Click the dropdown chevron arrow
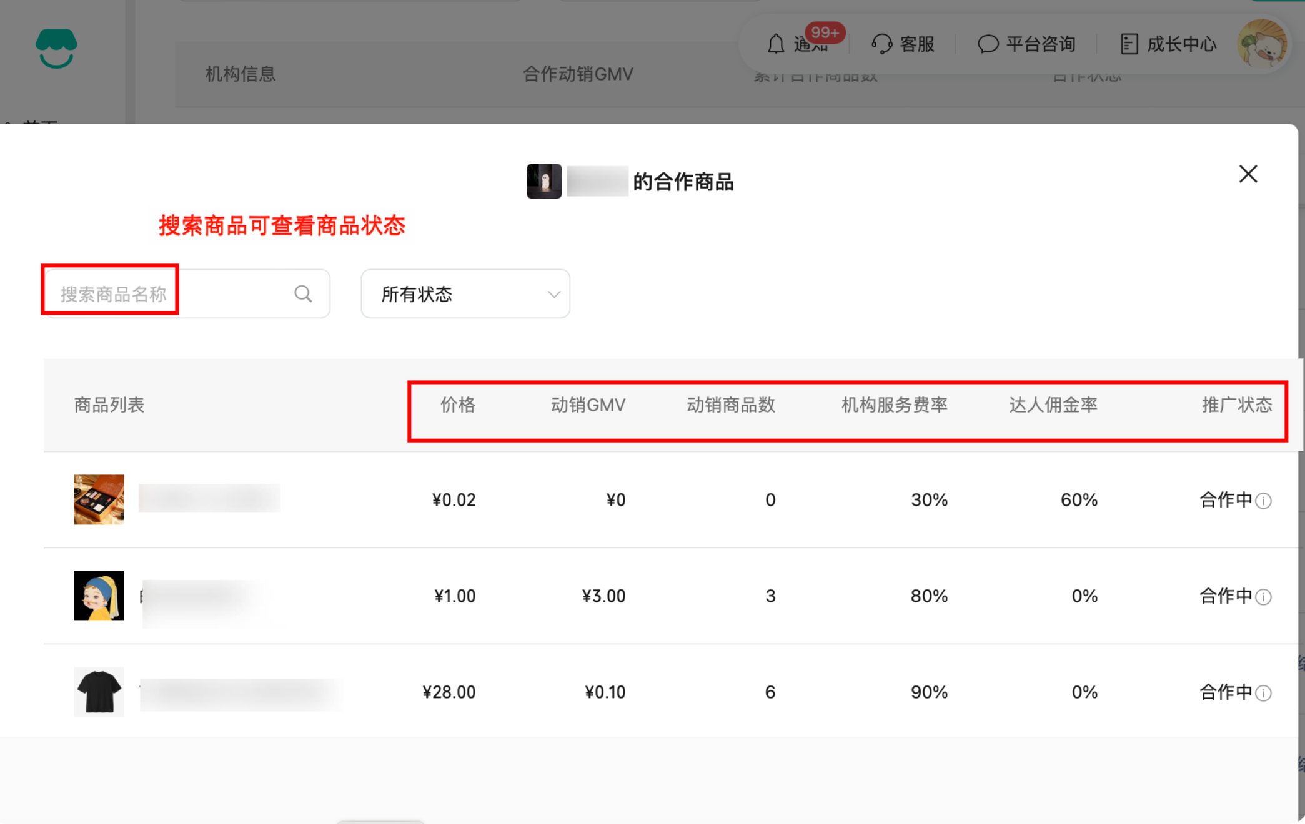Image resolution: width=1305 pixels, height=824 pixels. point(553,294)
